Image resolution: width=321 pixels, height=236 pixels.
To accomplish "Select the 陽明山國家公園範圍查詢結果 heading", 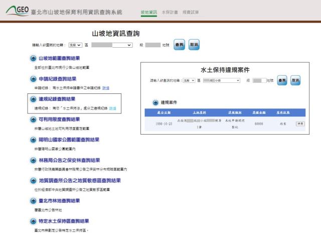I will pyautogui.click(x=69, y=140).
